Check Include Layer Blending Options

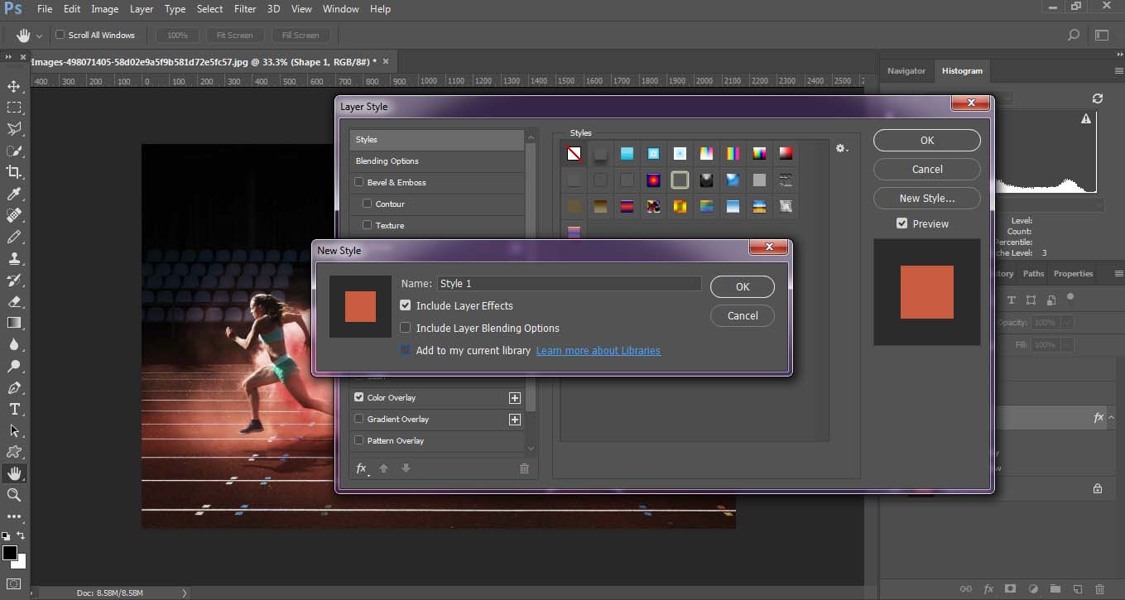point(405,328)
